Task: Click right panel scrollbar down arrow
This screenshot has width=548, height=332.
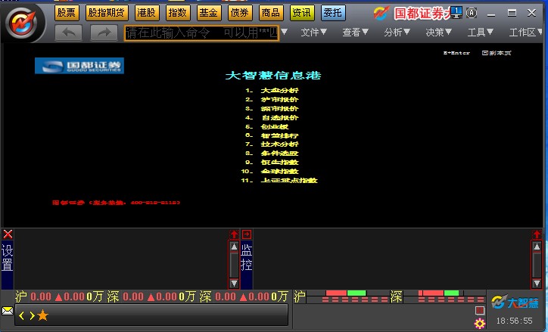Action: pyautogui.click(x=537, y=283)
